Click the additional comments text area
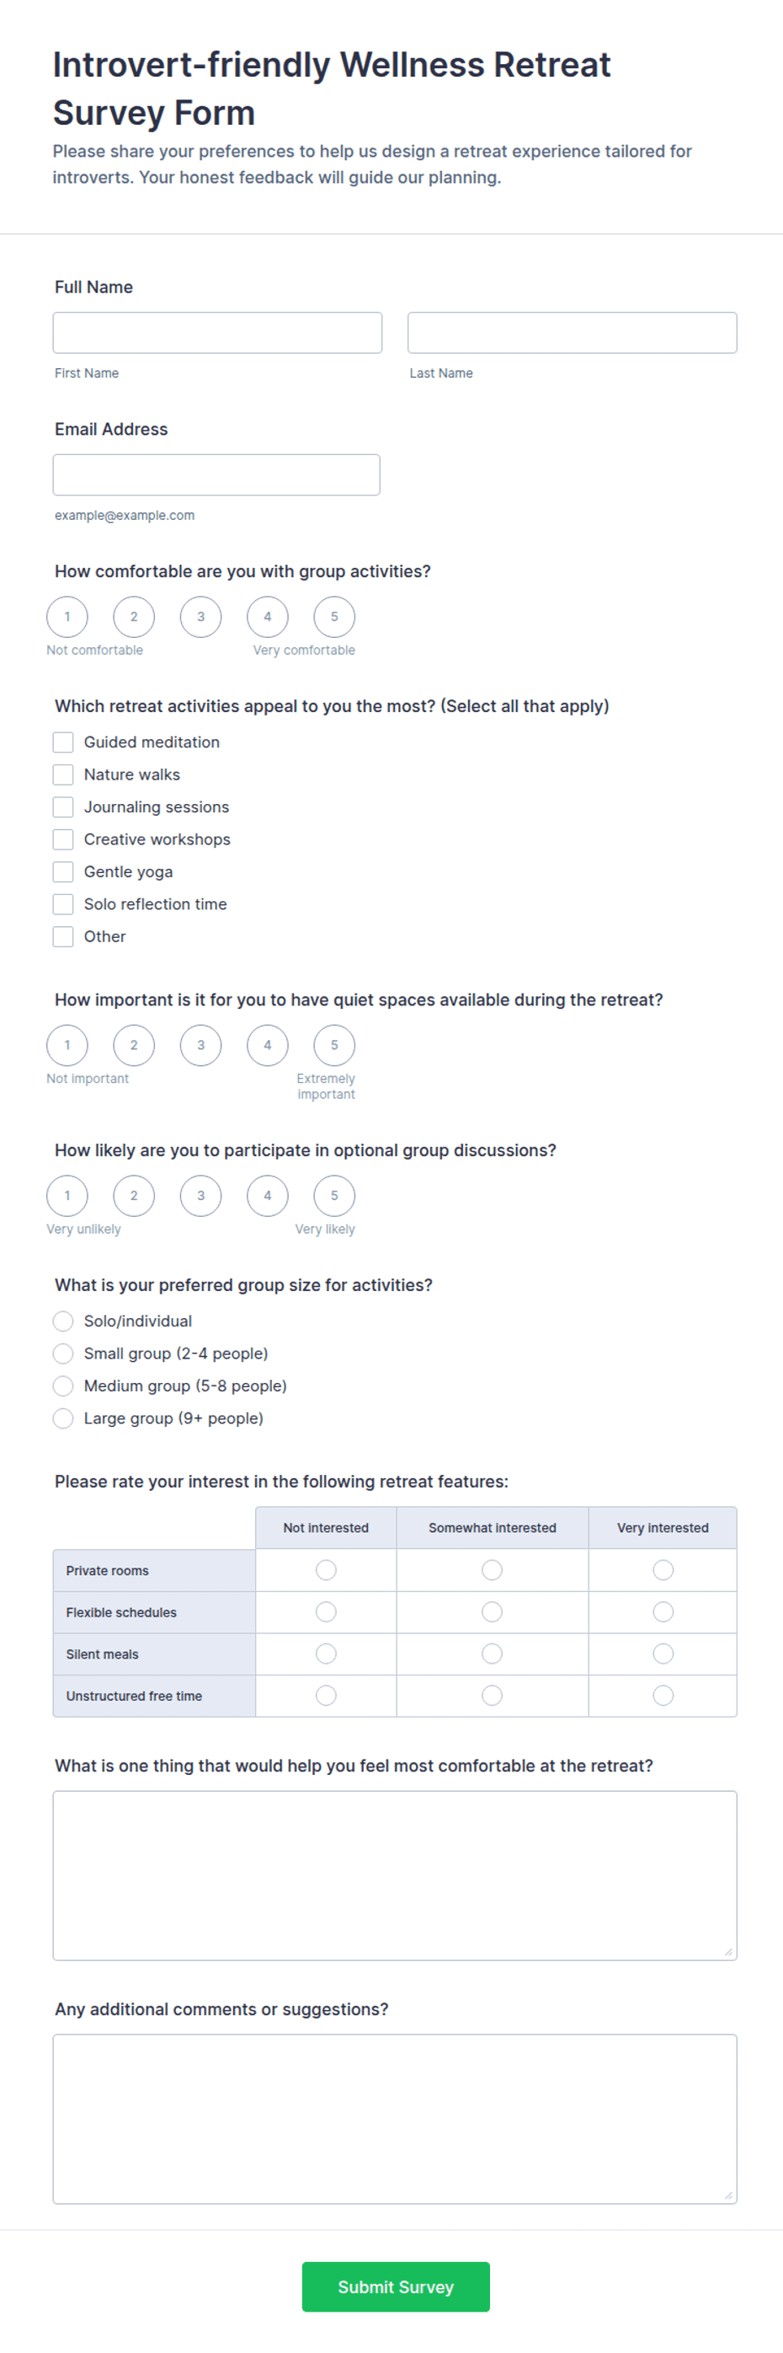This screenshot has height=2353, width=783. tap(395, 2120)
